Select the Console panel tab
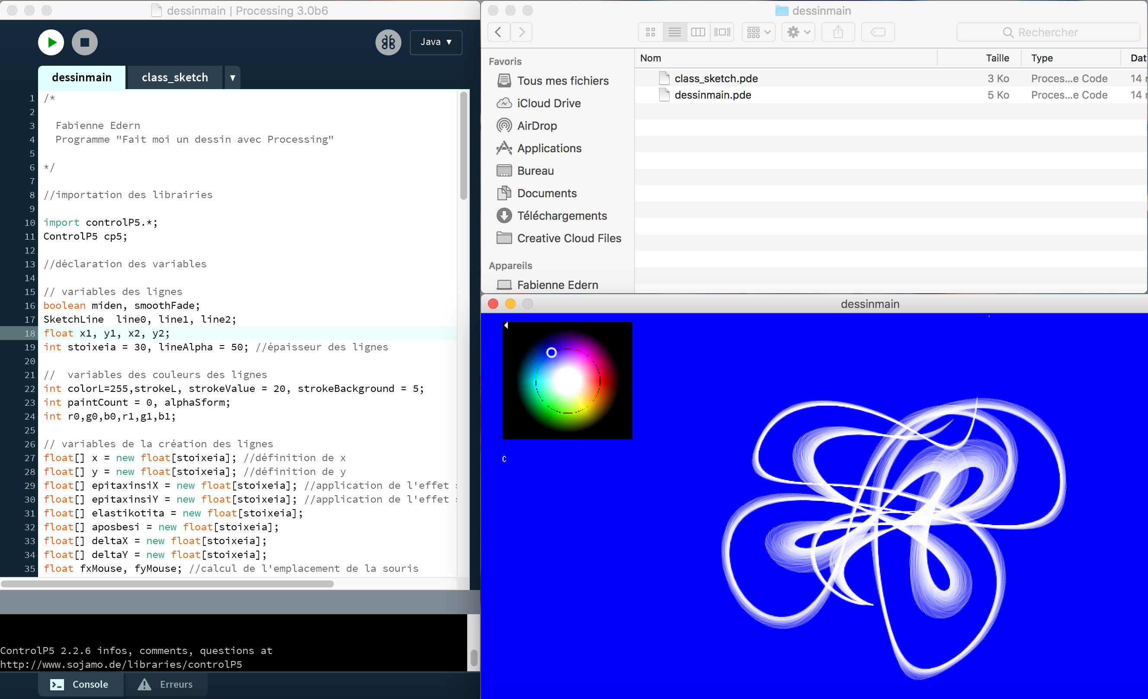 [80, 684]
